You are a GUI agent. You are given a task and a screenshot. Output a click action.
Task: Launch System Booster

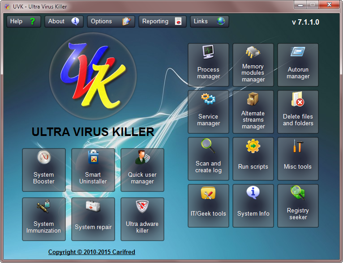point(44,170)
